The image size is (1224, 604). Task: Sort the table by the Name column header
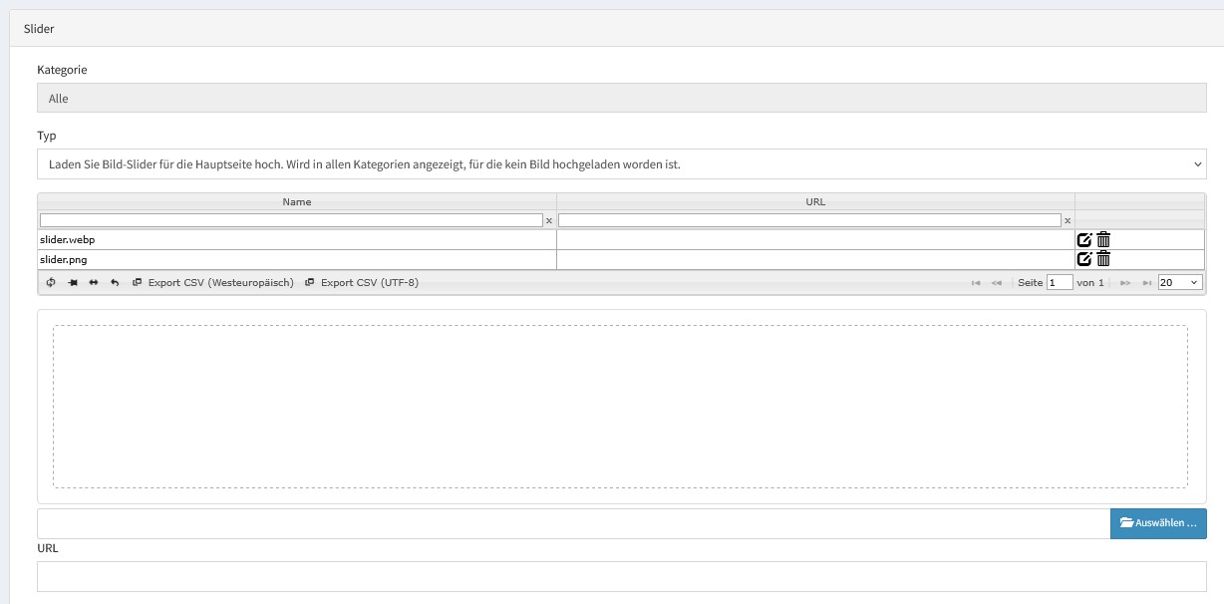tap(297, 201)
